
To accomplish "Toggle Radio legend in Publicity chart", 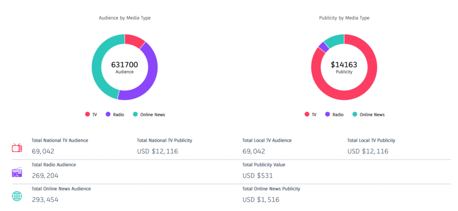I will tap(334, 115).
